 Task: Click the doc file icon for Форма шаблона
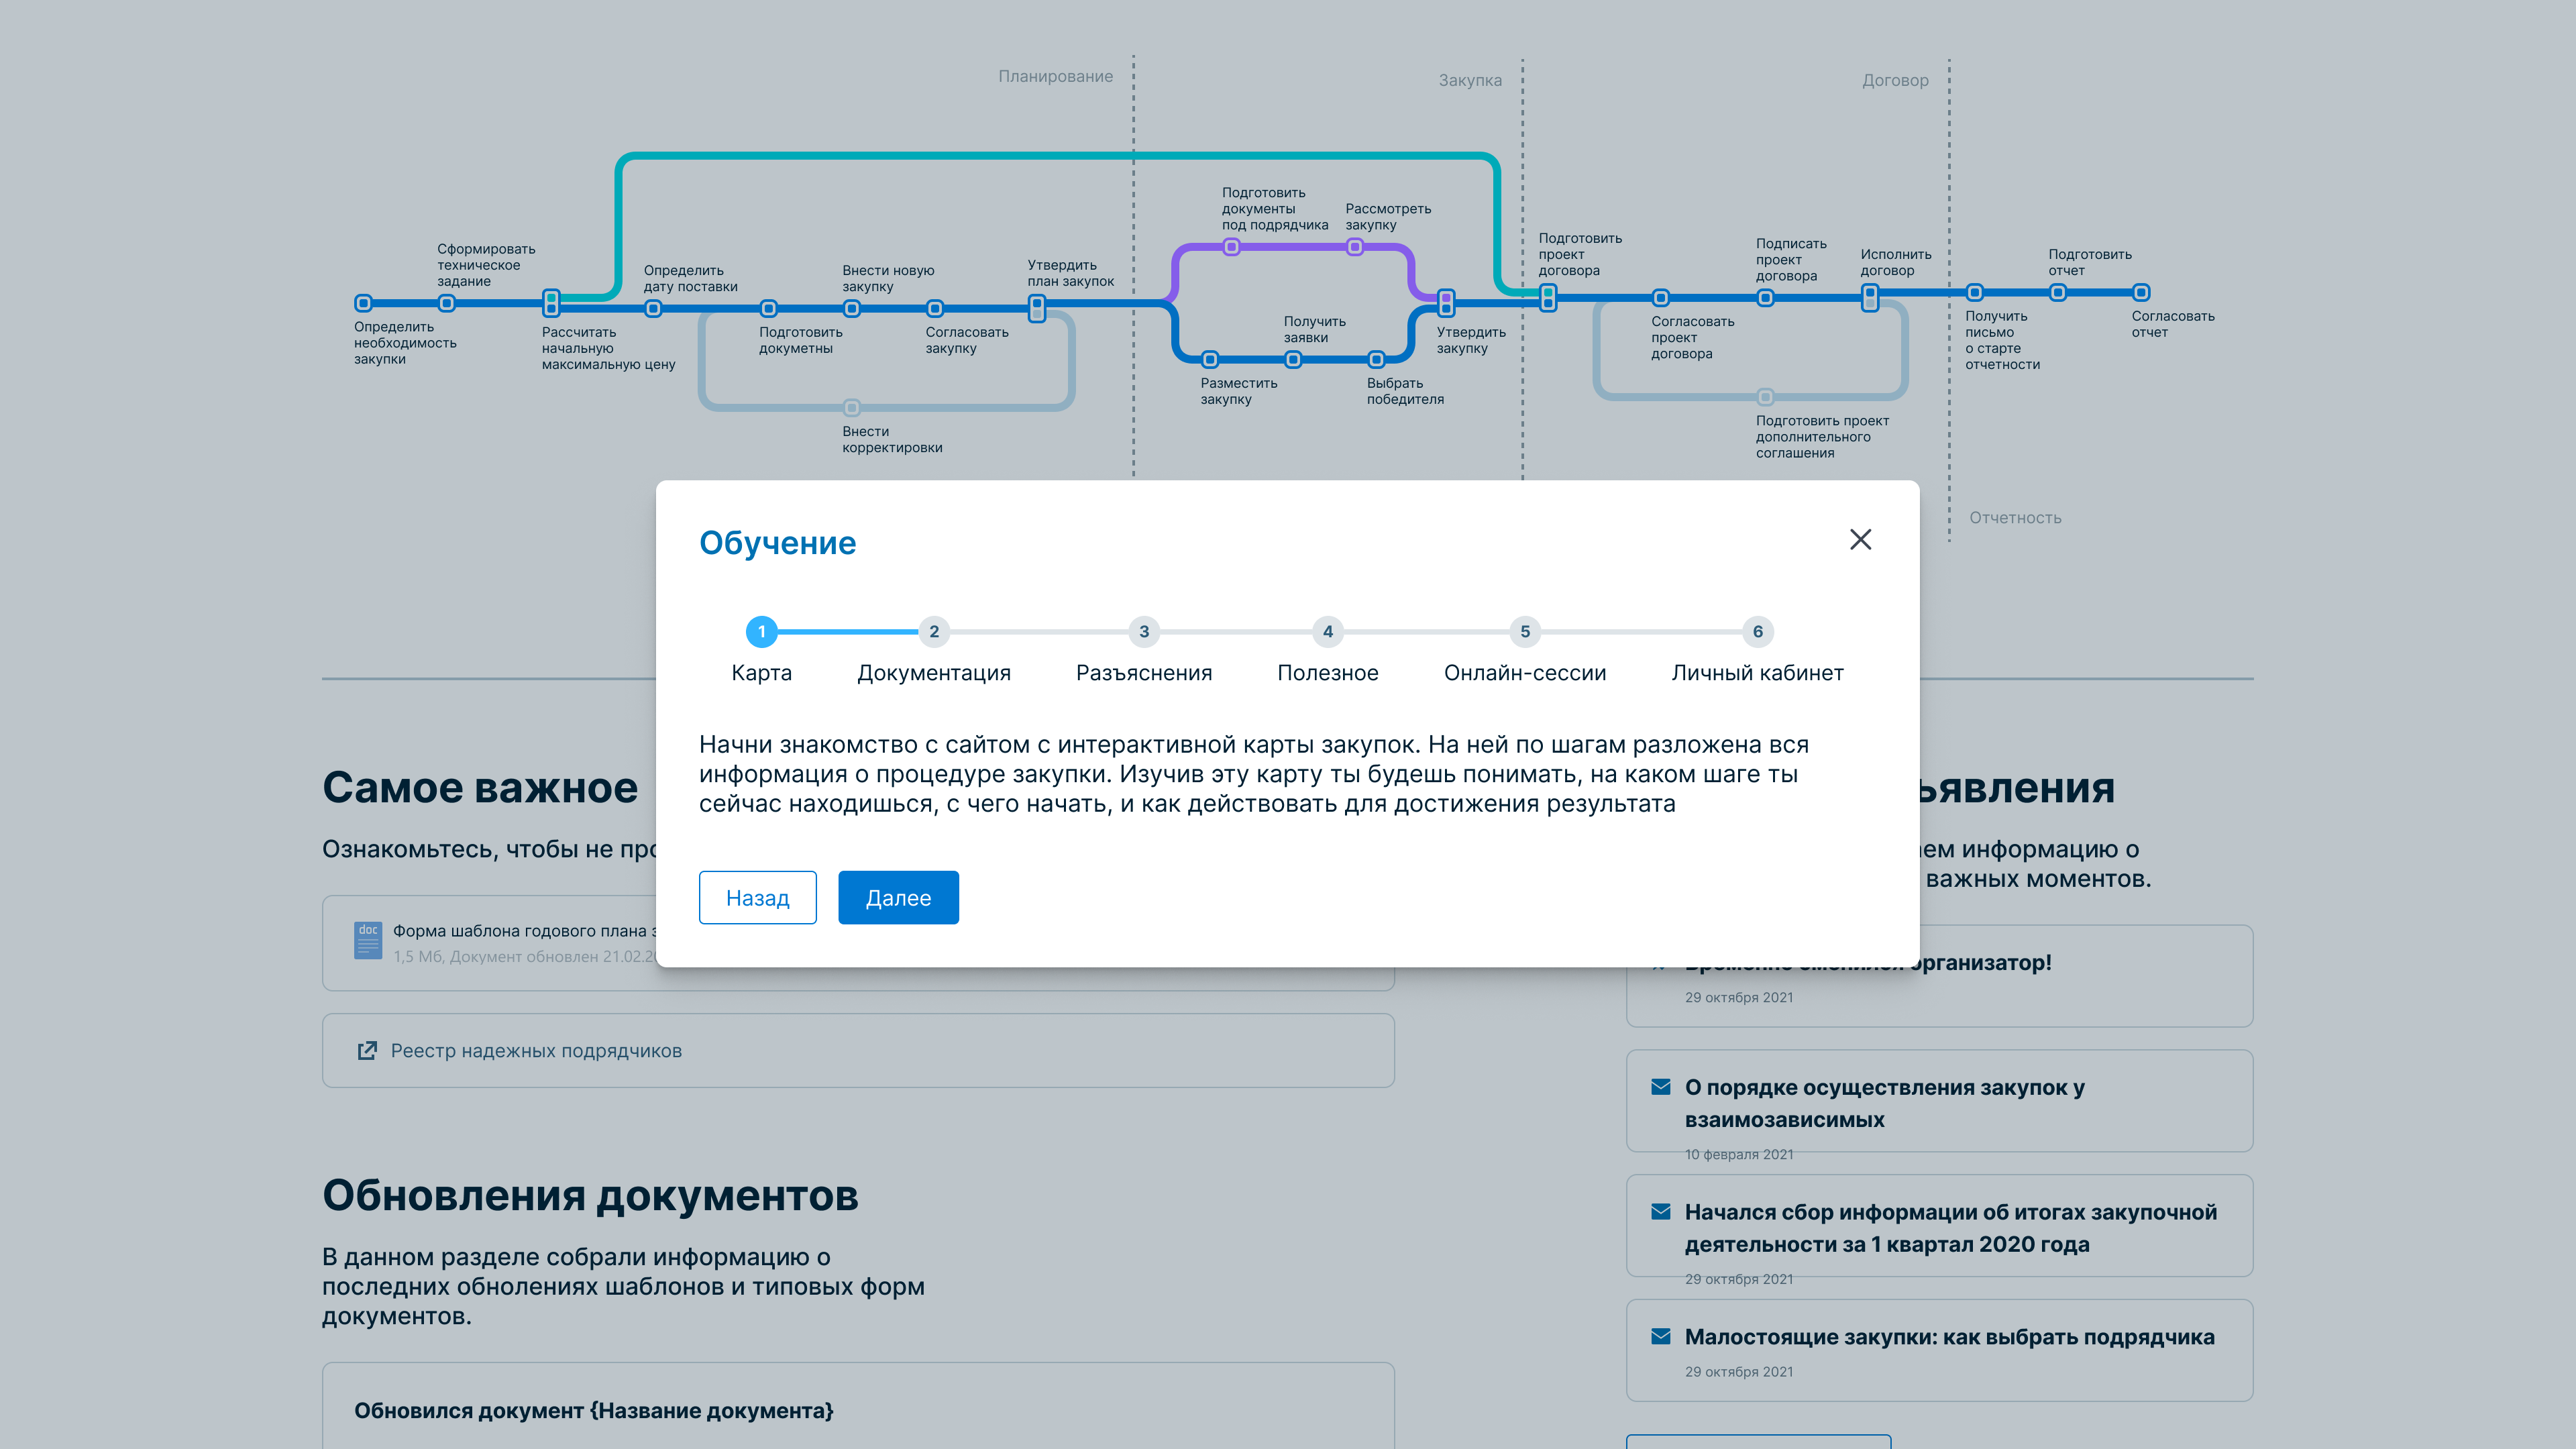(x=367, y=940)
